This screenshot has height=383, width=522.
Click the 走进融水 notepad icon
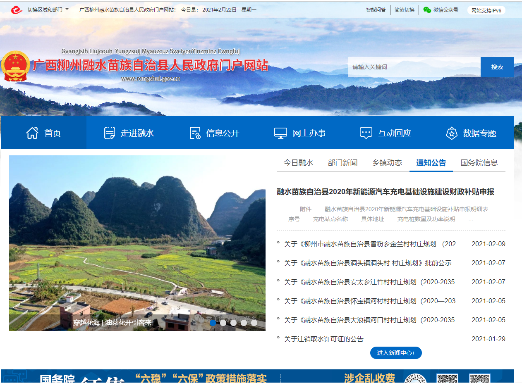click(x=110, y=133)
